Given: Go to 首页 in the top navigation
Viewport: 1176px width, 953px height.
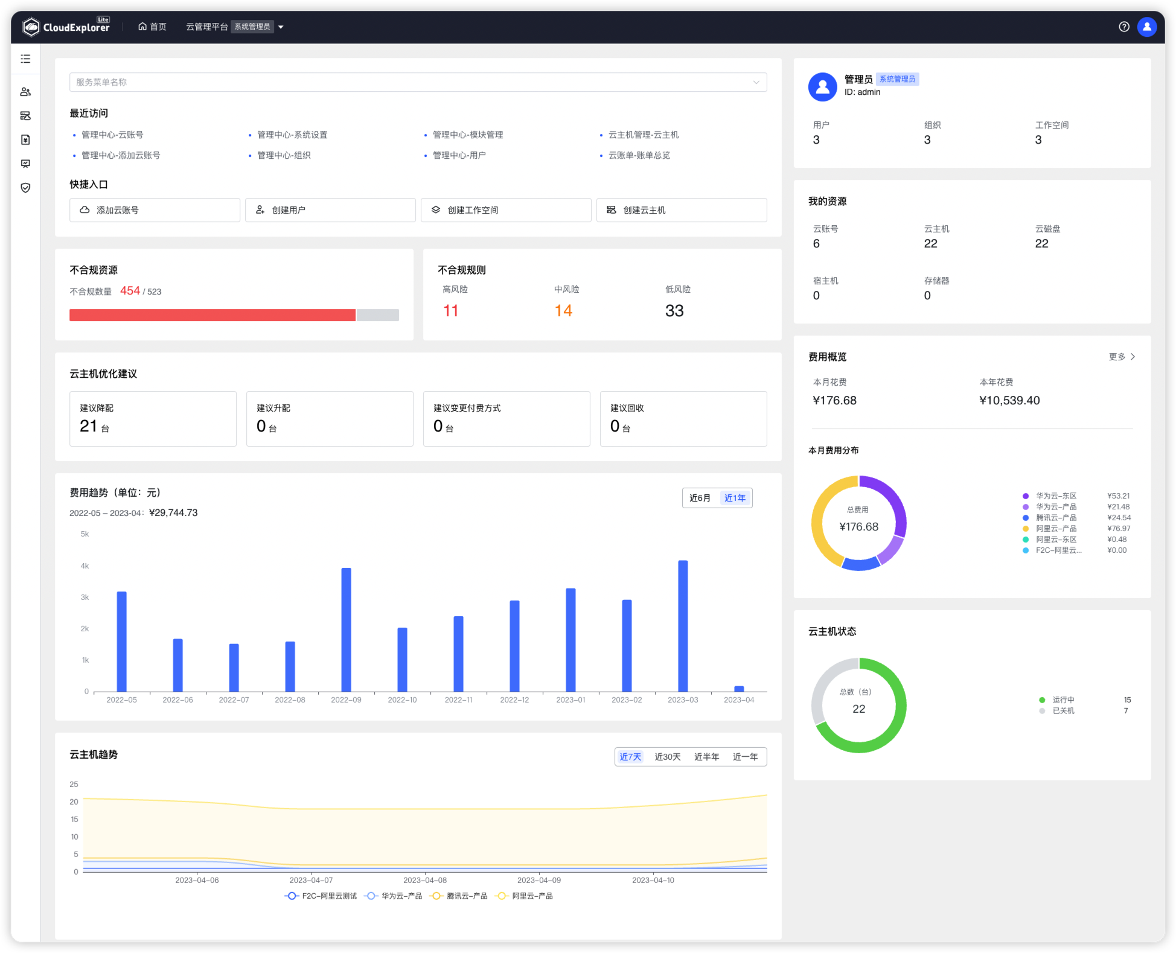Looking at the screenshot, I should 152,26.
